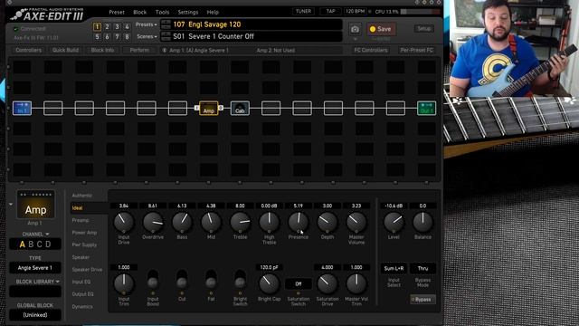
Task: Select the Amp block in the grid
Action: click(x=209, y=109)
